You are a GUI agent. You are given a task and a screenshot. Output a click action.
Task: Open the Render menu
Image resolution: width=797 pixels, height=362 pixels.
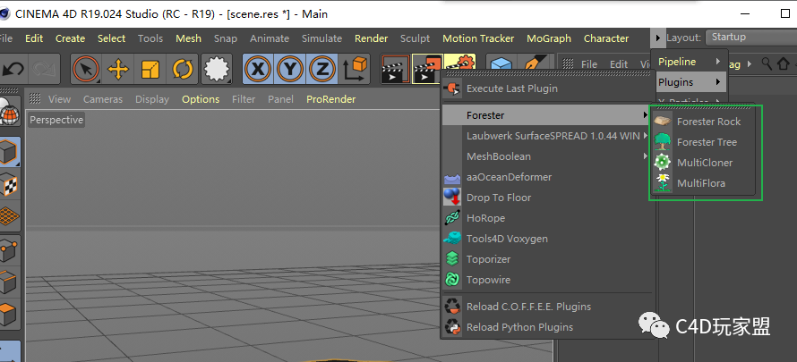[371, 38]
